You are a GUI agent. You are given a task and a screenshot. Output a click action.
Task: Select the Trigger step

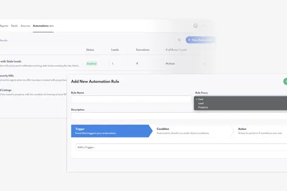point(112,131)
